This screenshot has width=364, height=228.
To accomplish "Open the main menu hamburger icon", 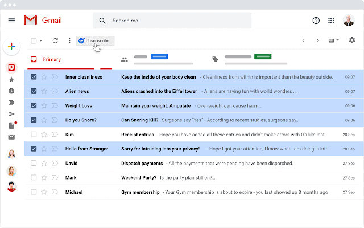I will point(11,21).
